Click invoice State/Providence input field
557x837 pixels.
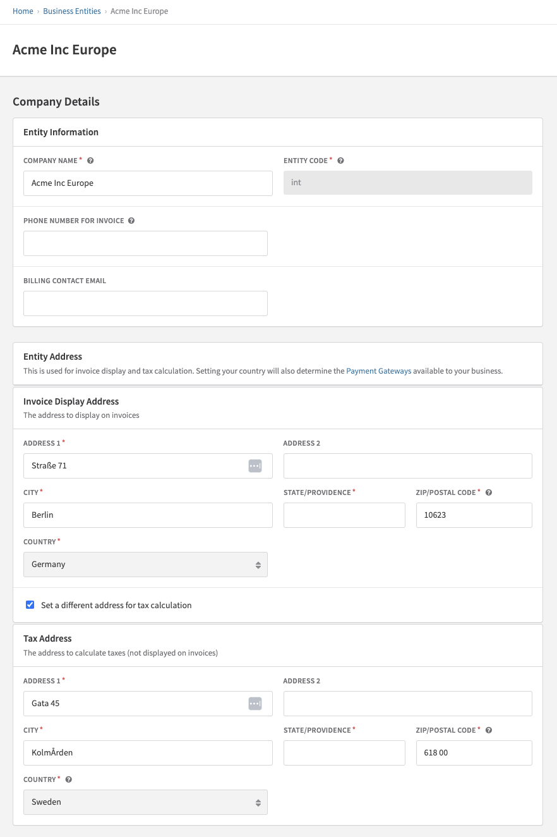pos(344,515)
